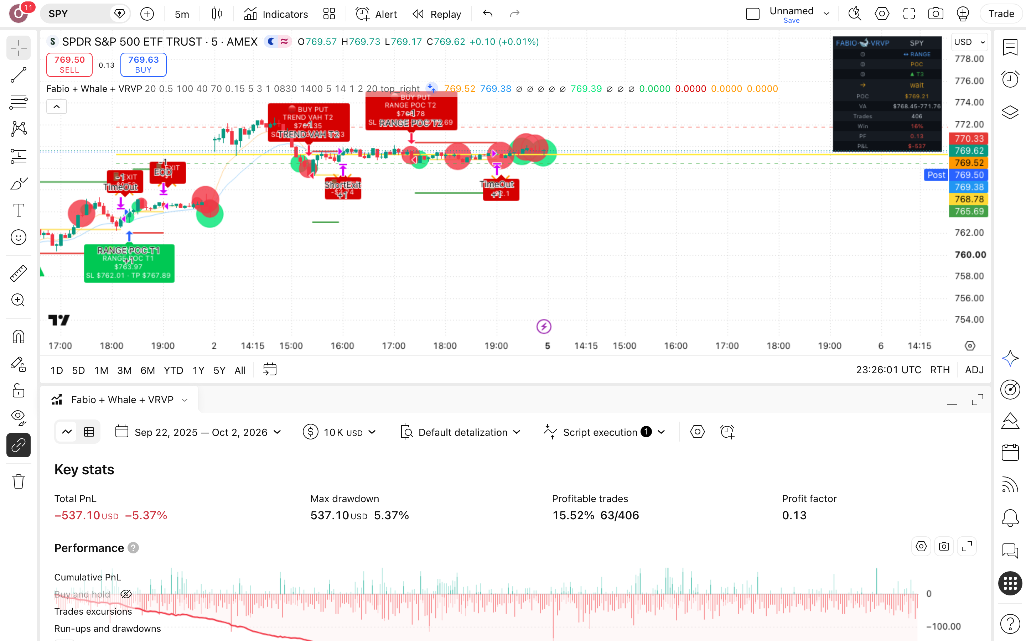Select the brush drawing tool
The height and width of the screenshot is (641, 1026).
[x=19, y=183]
